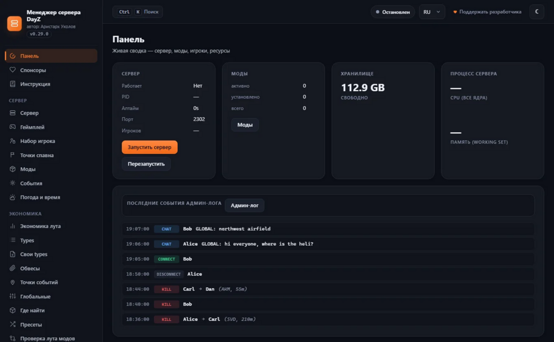Click the bar chart icon beside Экономика лута

(x=13, y=226)
